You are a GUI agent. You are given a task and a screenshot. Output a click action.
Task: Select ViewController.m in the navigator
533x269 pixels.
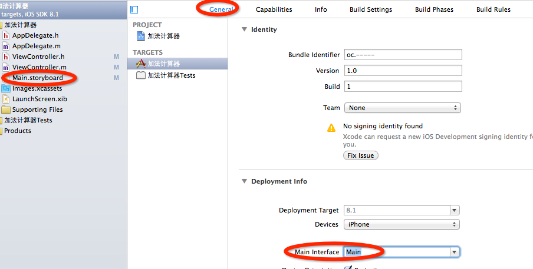(x=40, y=67)
